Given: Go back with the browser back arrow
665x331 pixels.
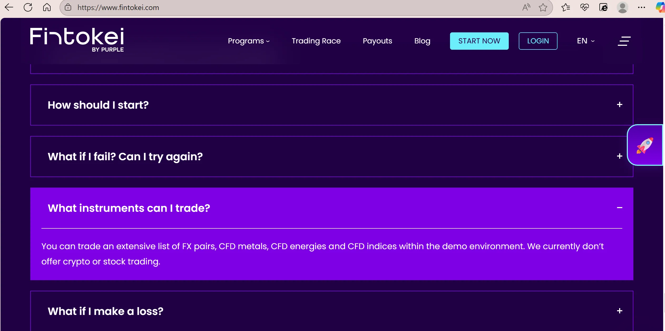Looking at the screenshot, I should pos(9,7).
